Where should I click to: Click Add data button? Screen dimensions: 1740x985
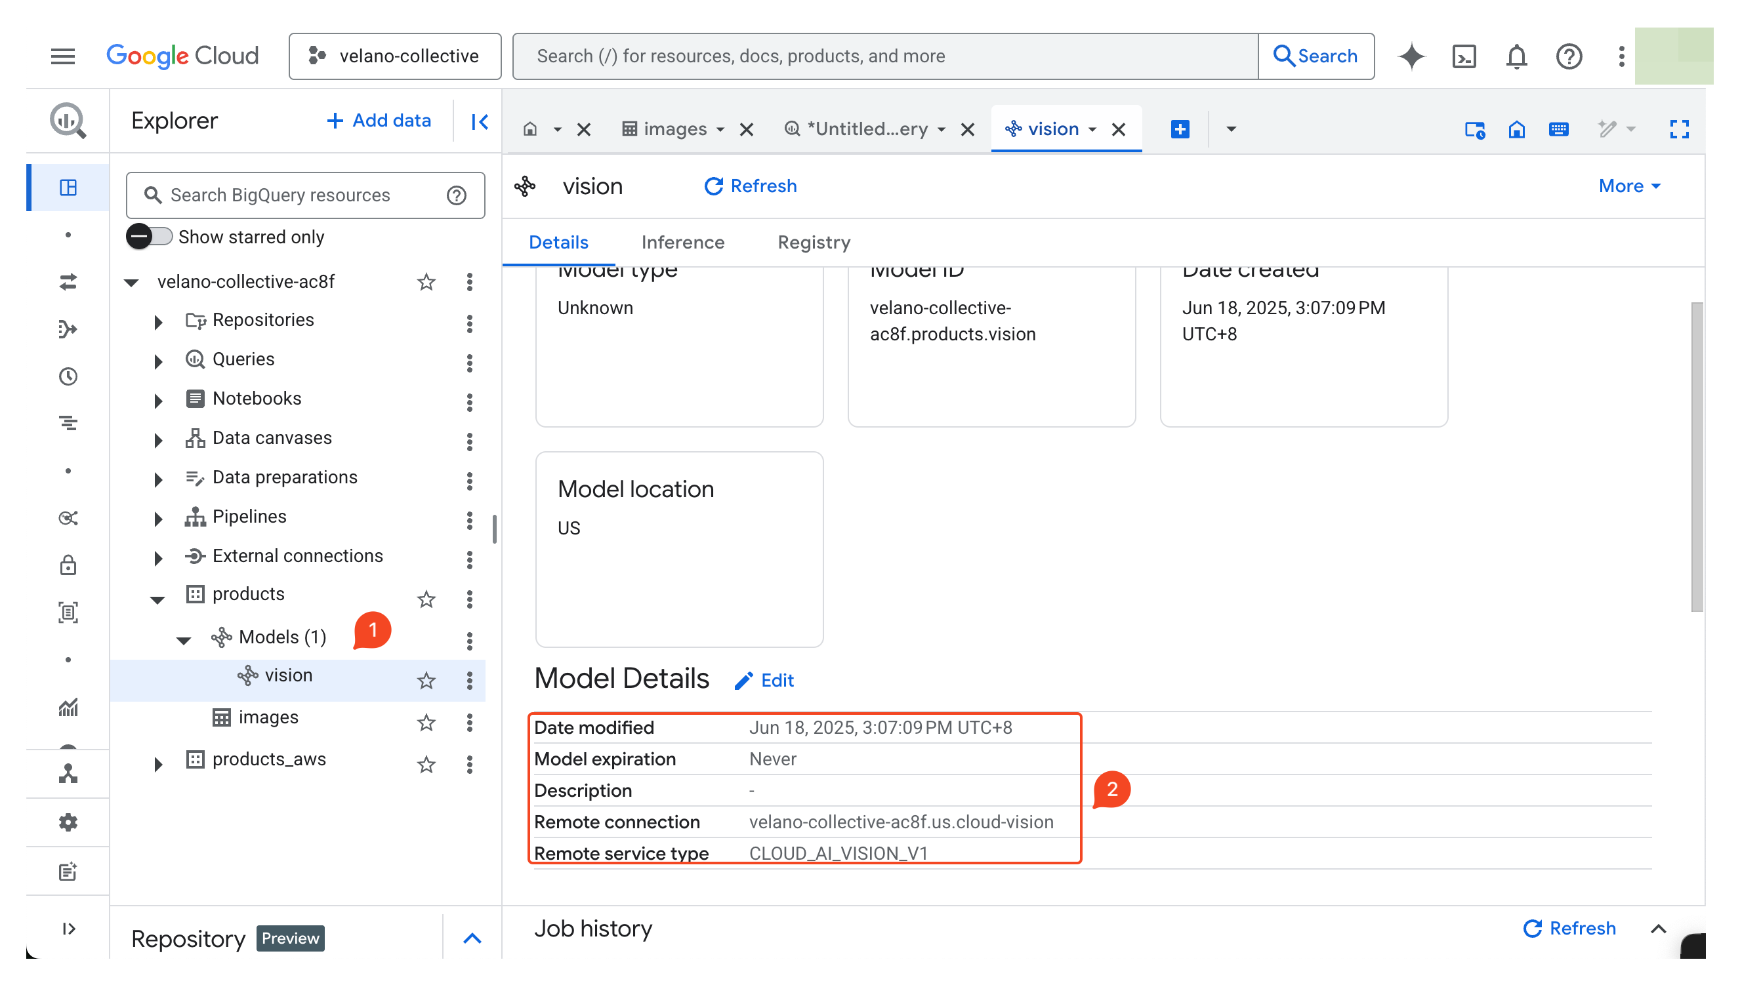(379, 121)
